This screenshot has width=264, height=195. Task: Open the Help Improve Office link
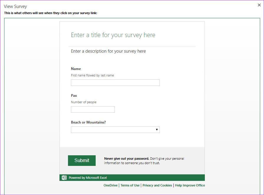[x=190, y=185]
